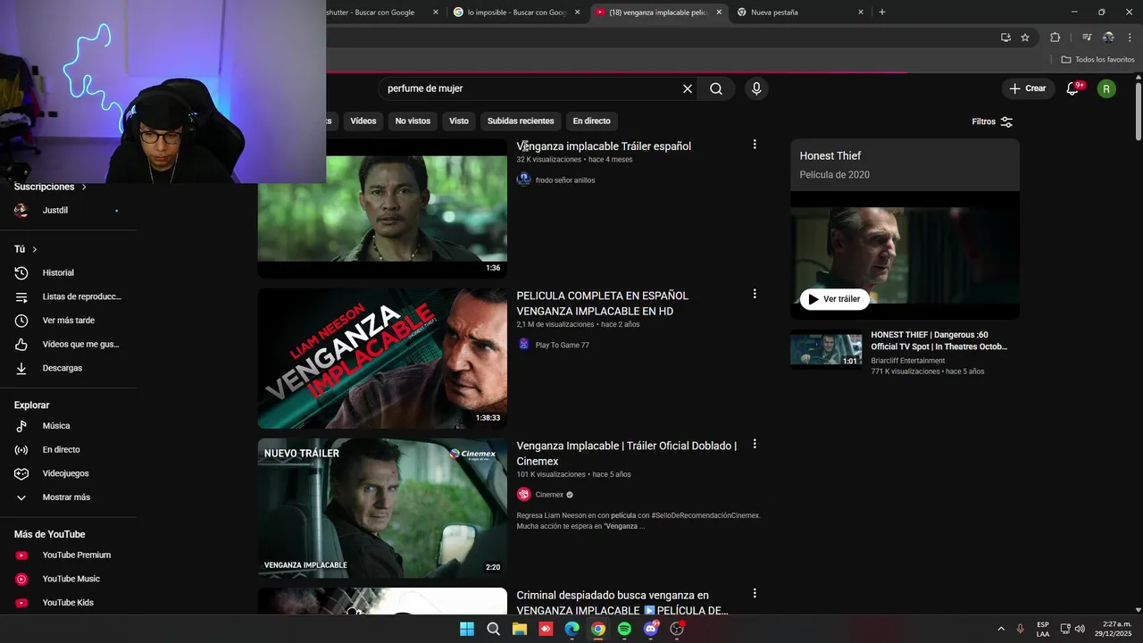The image size is (1143, 643).
Task: Open Chrome media controls icon
Action: 1087,38
